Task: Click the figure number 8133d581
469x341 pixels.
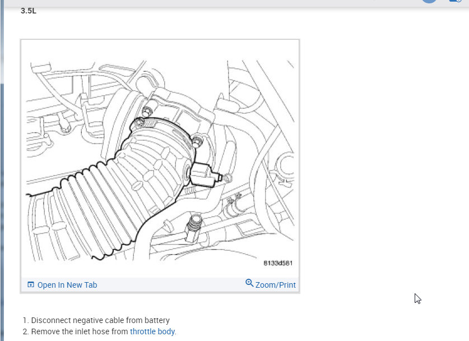Action: point(278,263)
